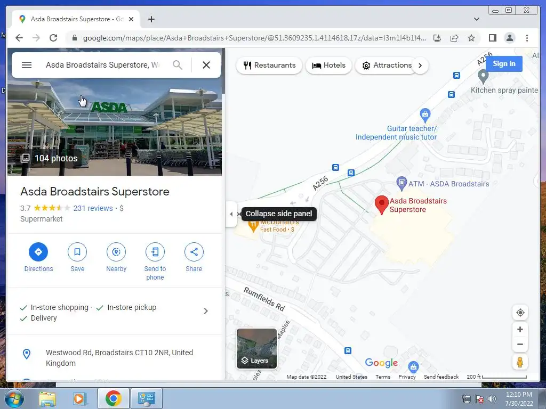Search Nearby places icon
The width and height of the screenshot is (546, 409).
(x=116, y=252)
